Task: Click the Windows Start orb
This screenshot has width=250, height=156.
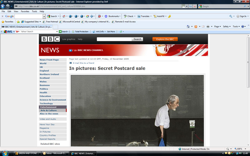Action: point(5,153)
